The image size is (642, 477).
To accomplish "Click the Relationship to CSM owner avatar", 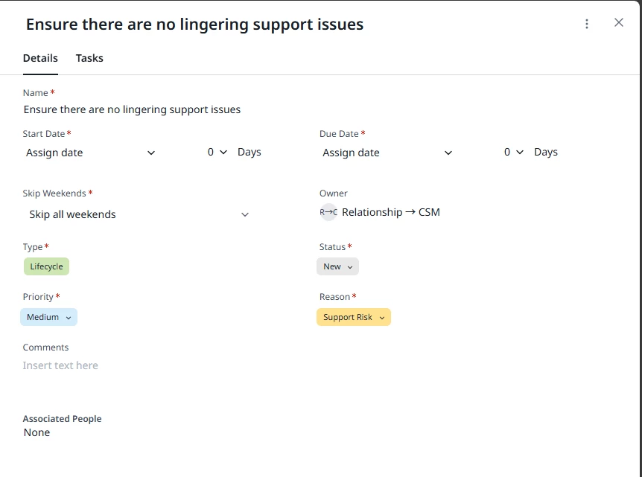I will pyautogui.click(x=328, y=212).
